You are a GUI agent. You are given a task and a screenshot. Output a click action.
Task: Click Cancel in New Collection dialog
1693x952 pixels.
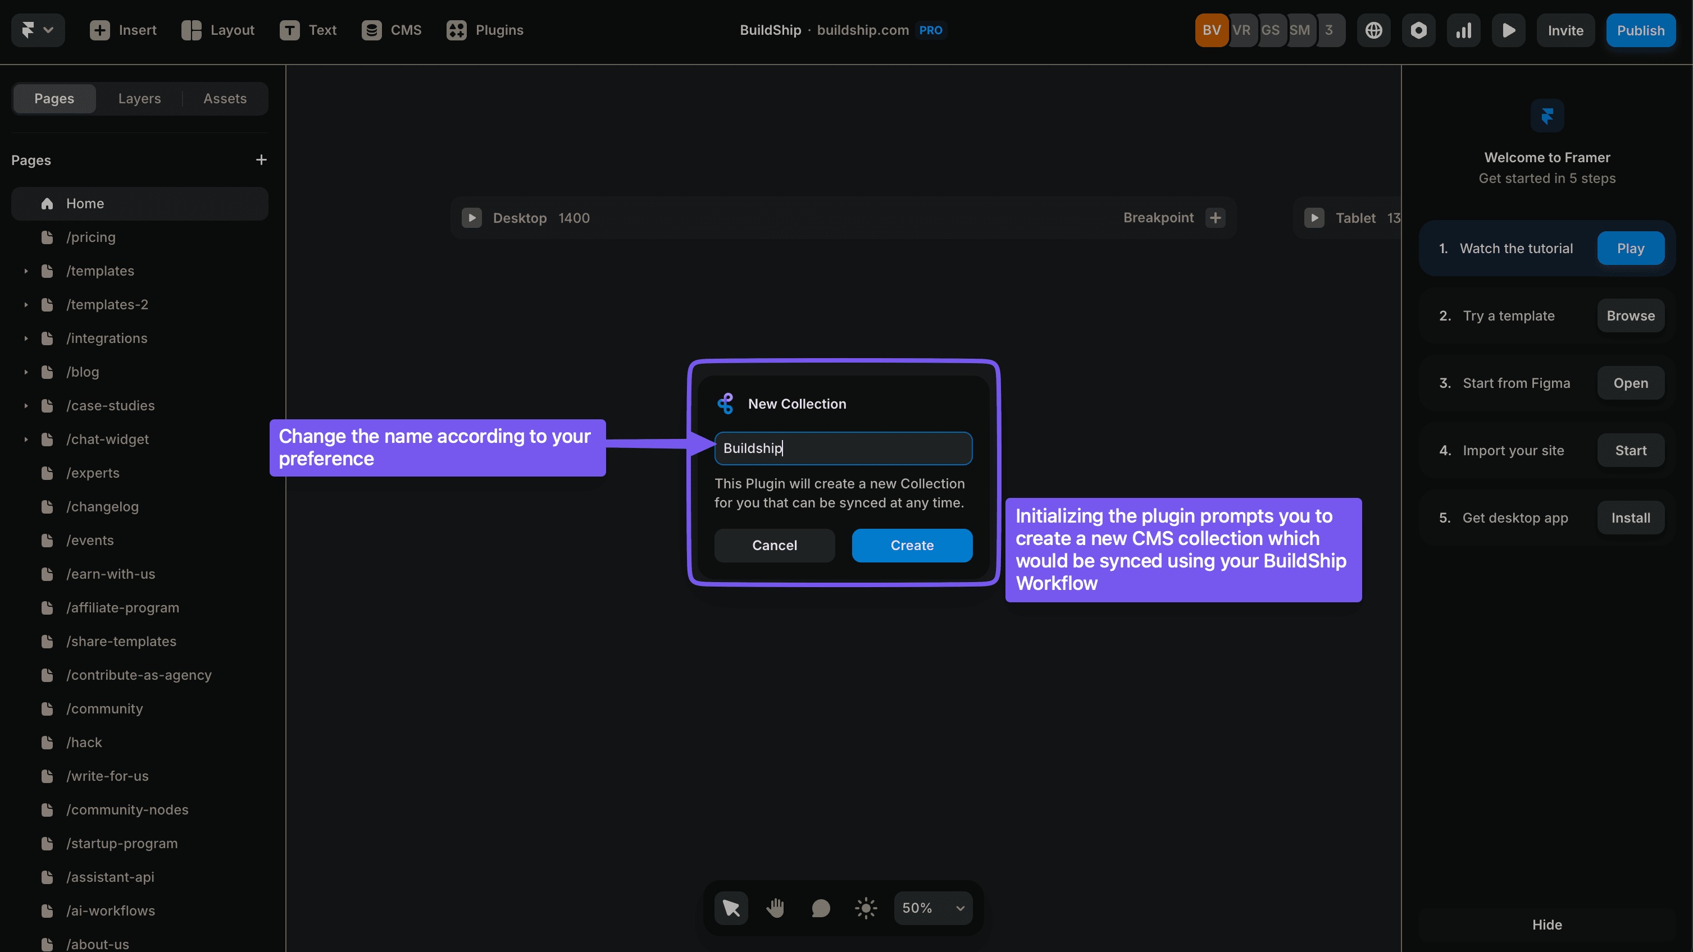pos(774,546)
